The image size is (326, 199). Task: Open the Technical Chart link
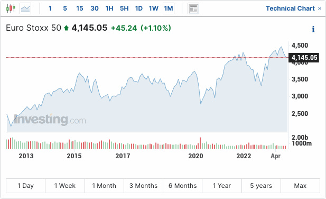point(294,8)
